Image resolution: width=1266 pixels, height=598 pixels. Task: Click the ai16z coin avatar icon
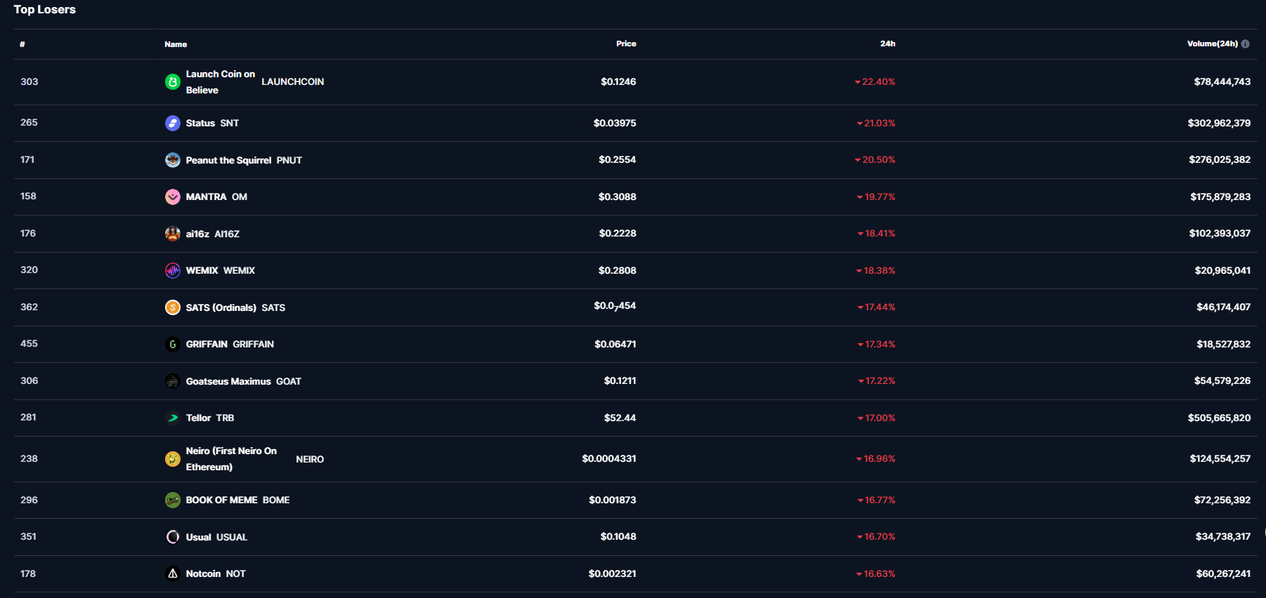tap(173, 234)
